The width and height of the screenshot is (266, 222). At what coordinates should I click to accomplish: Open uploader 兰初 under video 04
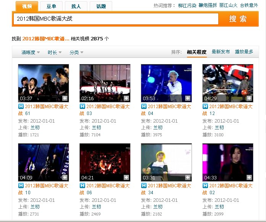click(158, 128)
